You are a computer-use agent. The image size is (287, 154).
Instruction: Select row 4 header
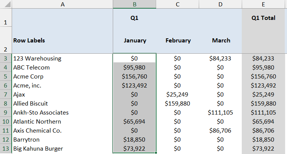coord(6,68)
